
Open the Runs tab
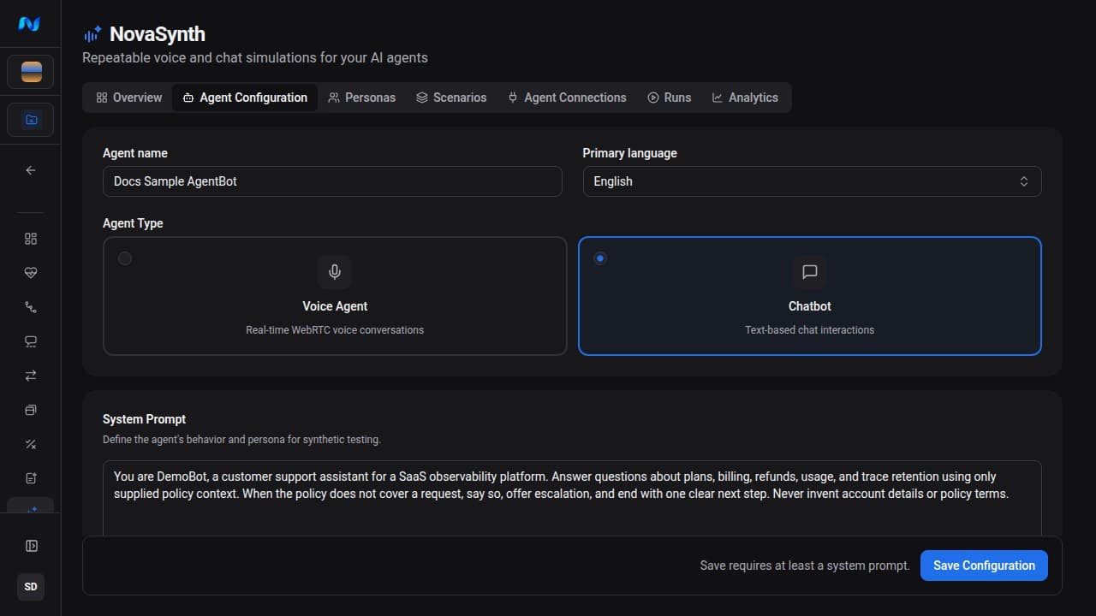(x=670, y=98)
